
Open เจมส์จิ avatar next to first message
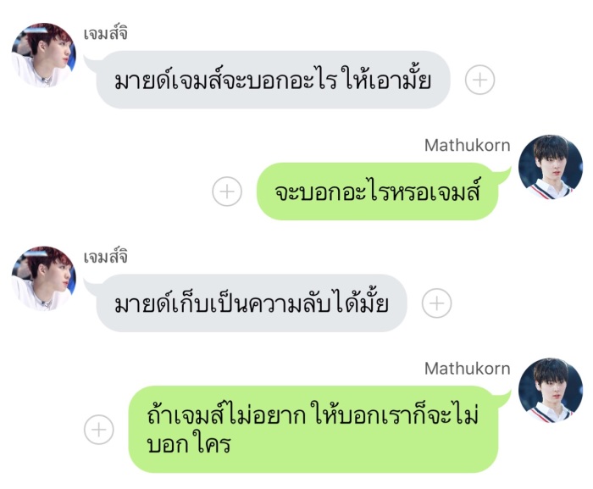coord(43,55)
